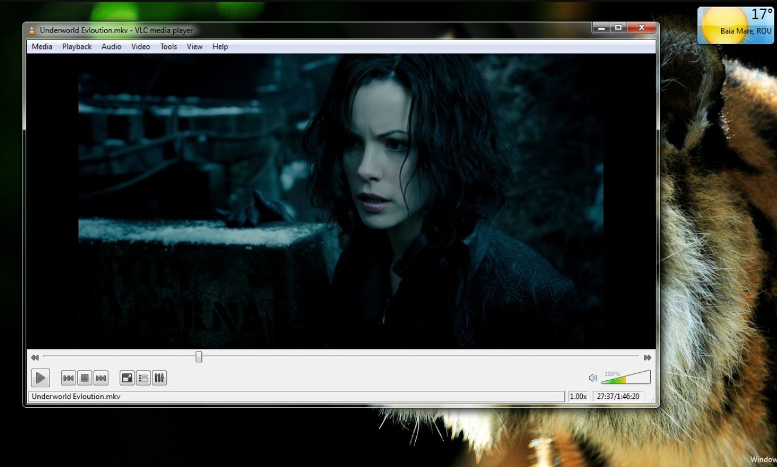The width and height of the screenshot is (777, 467).
Task: Show the playlist panel
Action: [143, 379]
